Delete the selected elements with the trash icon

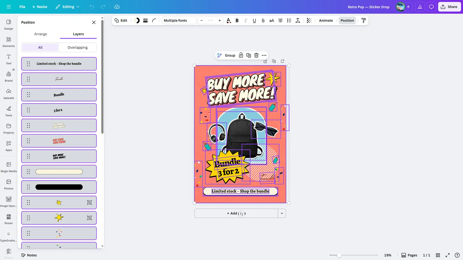click(256, 55)
